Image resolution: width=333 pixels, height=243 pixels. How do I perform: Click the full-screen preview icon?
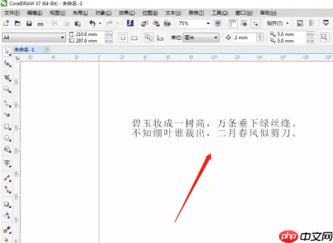pyautogui.click(x=218, y=23)
